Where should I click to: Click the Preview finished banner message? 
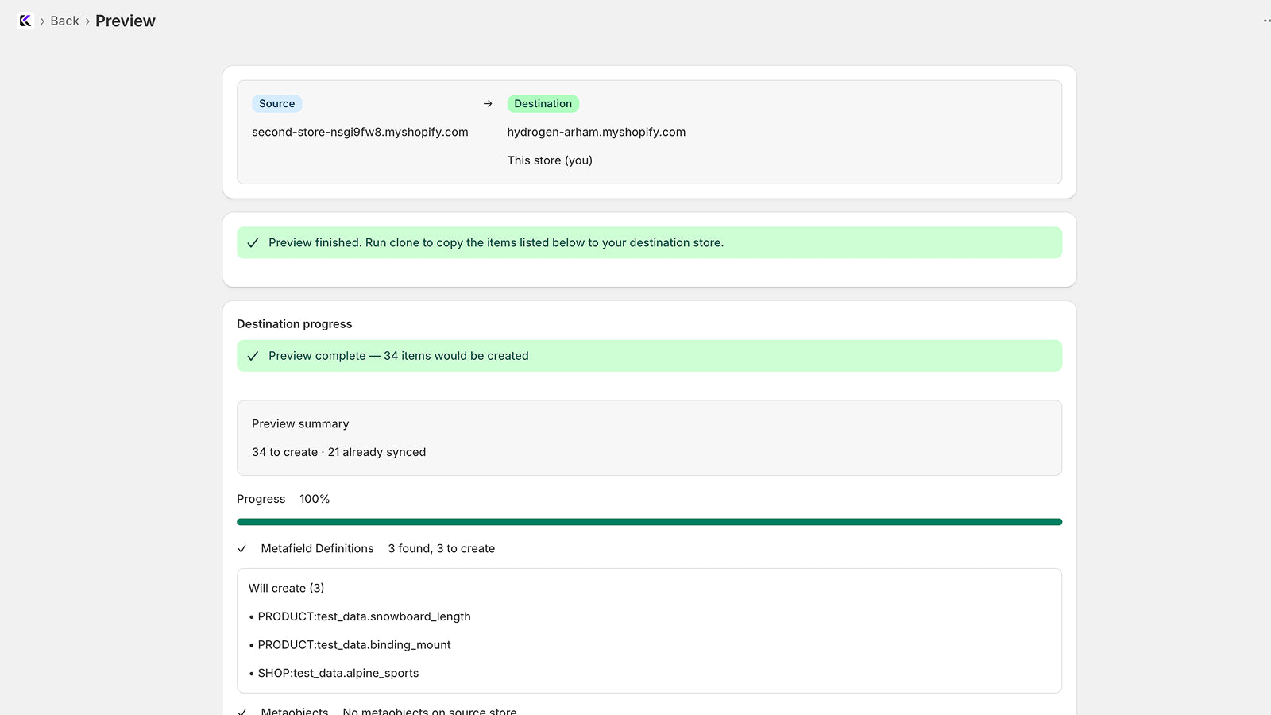[x=496, y=243]
